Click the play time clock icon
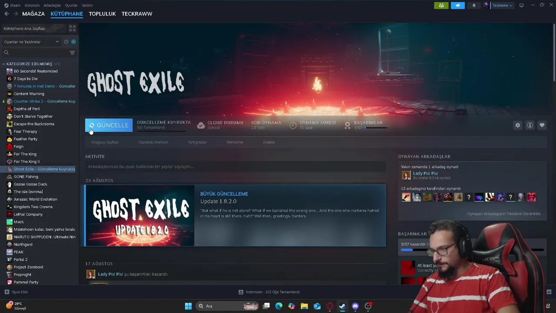556x313 pixels. [x=293, y=125]
